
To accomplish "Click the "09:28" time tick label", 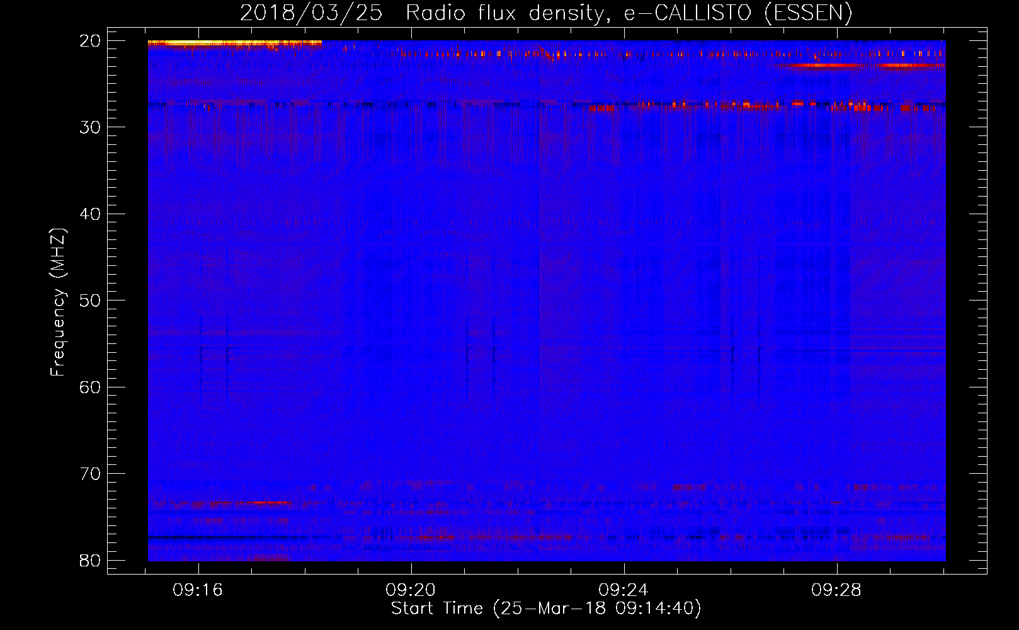I will click(x=837, y=590).
